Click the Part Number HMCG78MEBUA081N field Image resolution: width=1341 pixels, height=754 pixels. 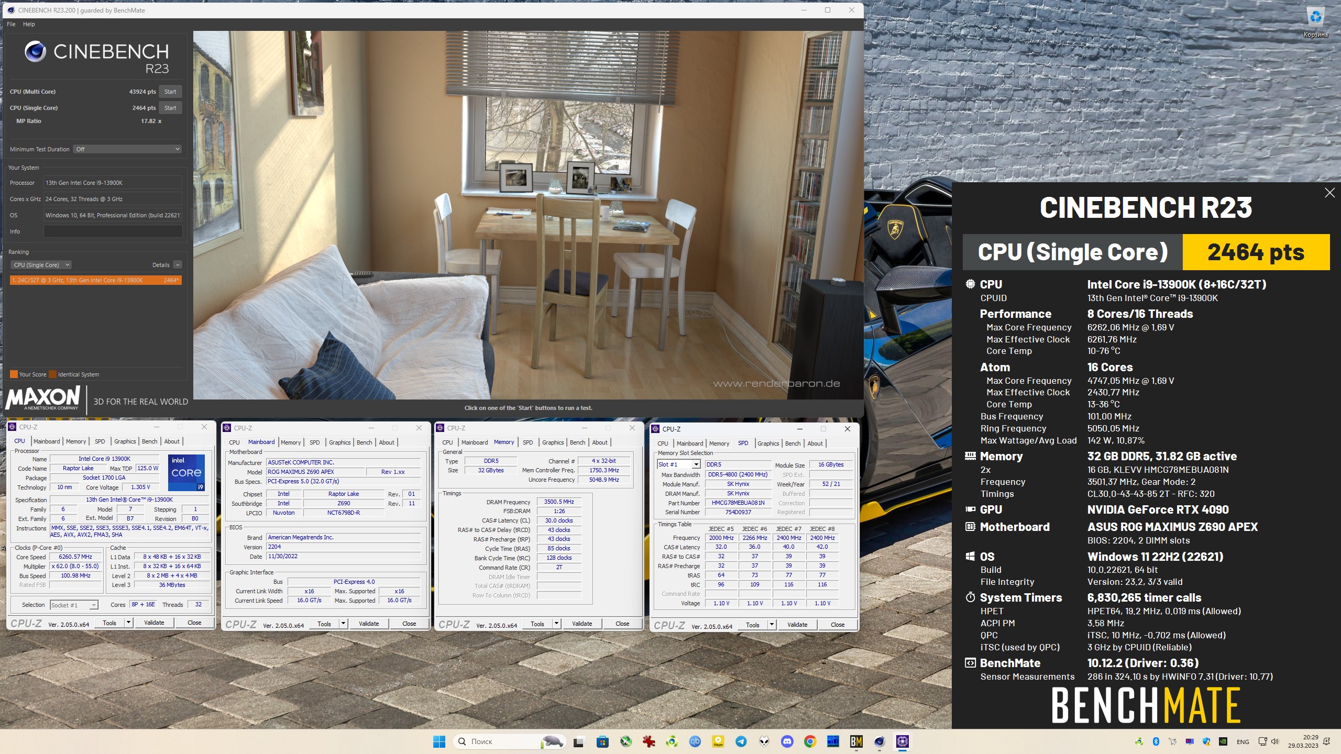(738, 503)
